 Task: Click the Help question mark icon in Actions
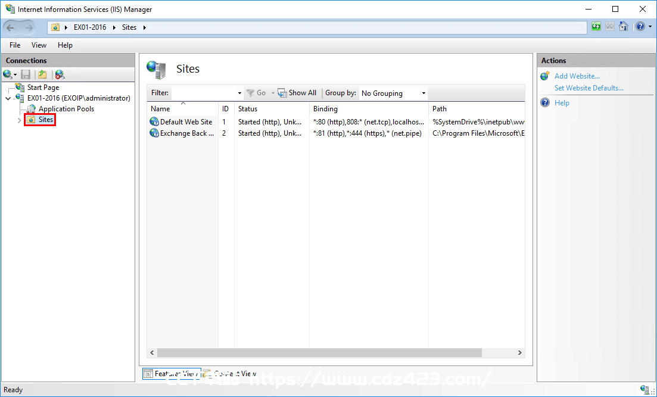tap(544, 102)
